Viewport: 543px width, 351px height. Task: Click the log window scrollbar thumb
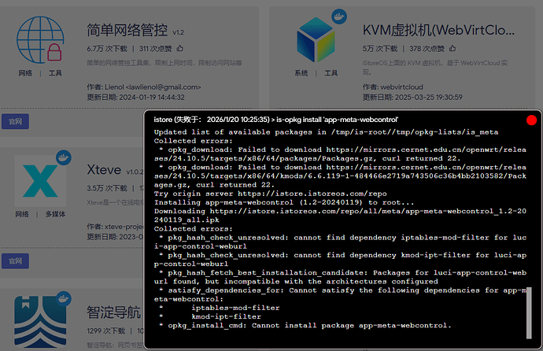click(x=529, y=312)
